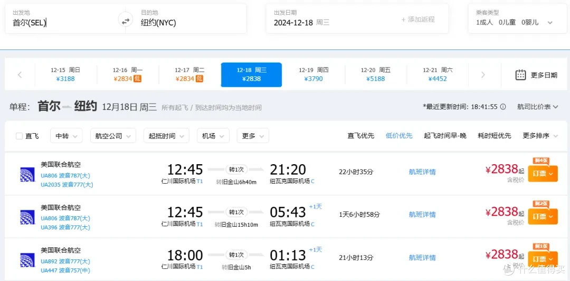Go to next dates with right arrow
Image resolution: width=570 pixels, height=281 pixels.
(x=483, y=75)
